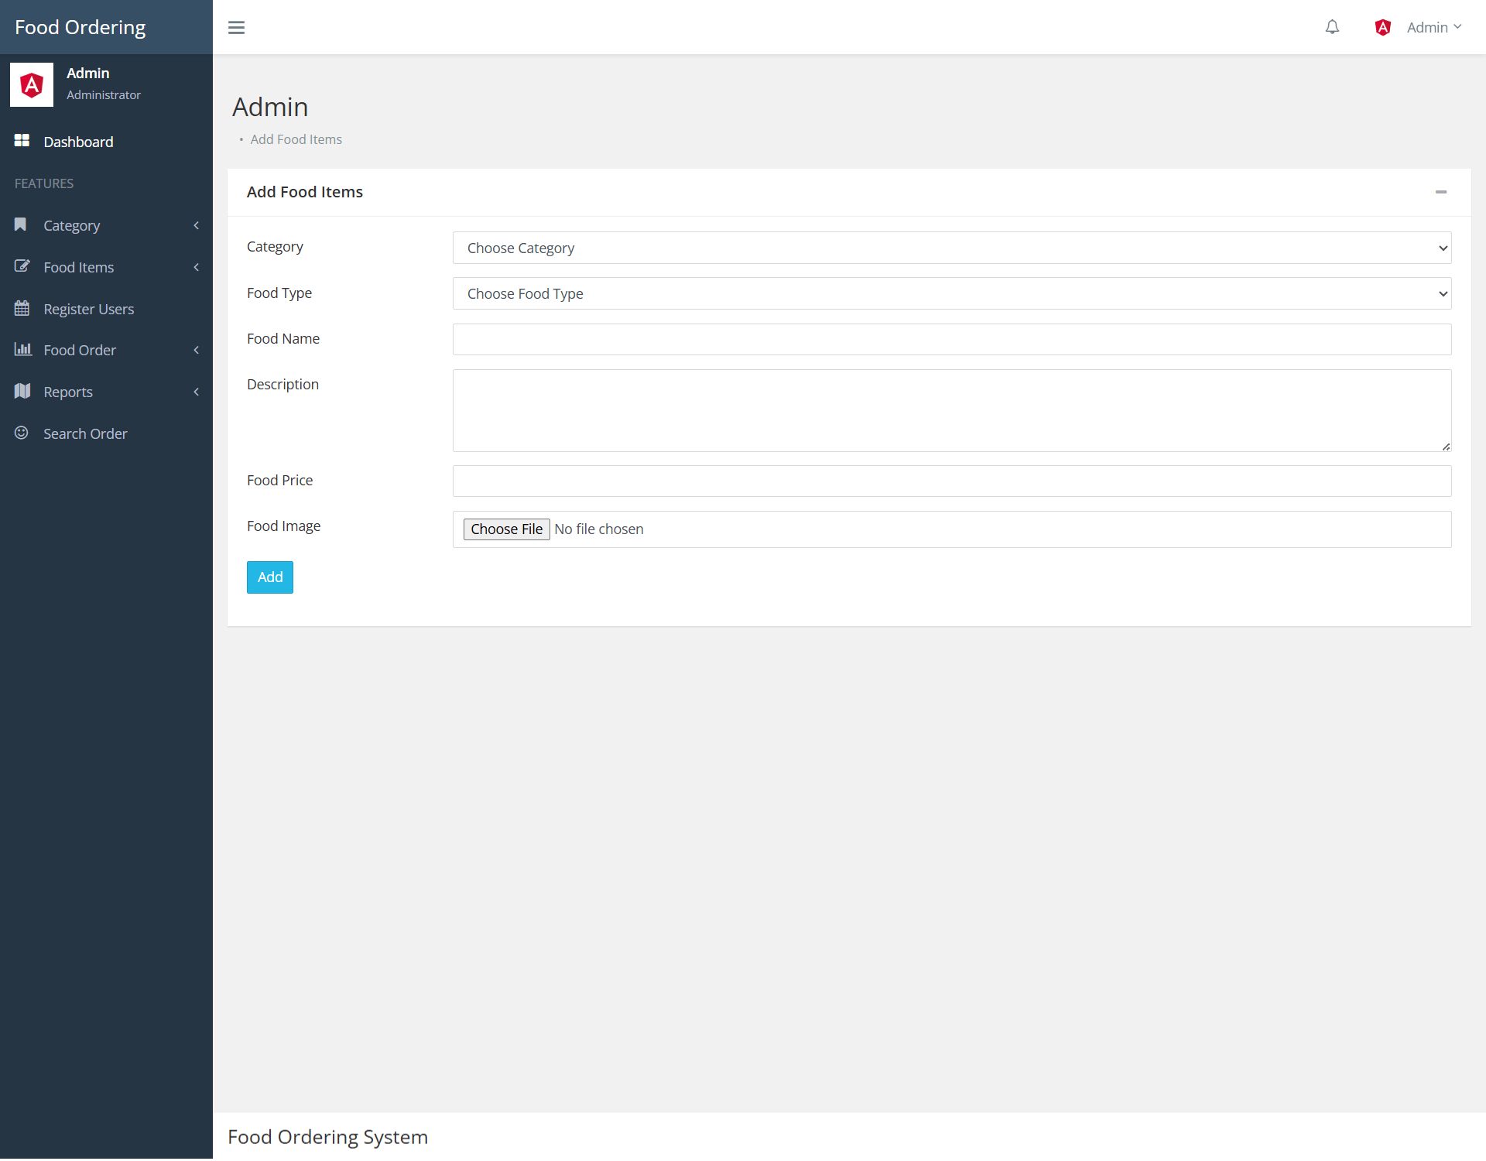Click the No file chosen text

[599, 529]
